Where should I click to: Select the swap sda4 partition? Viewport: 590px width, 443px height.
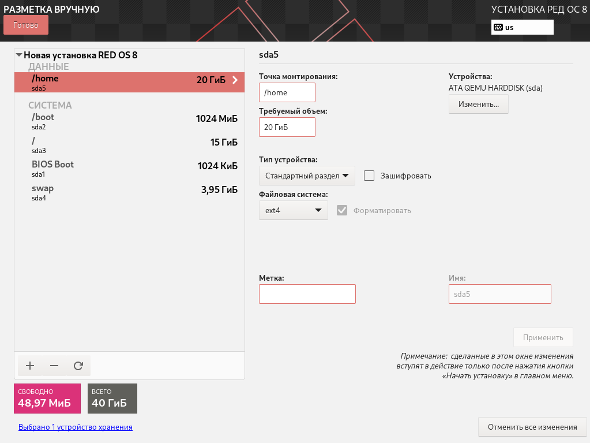tap(129, 192)
